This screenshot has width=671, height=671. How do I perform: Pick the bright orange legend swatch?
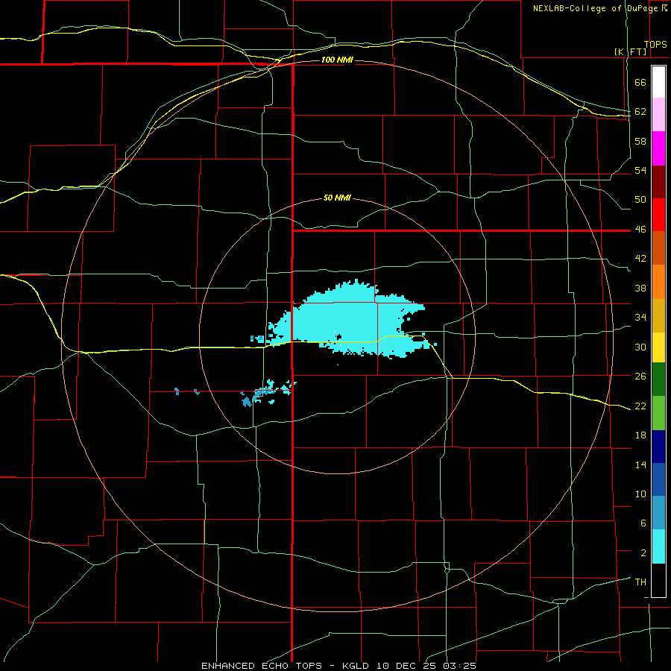[658, 282]
